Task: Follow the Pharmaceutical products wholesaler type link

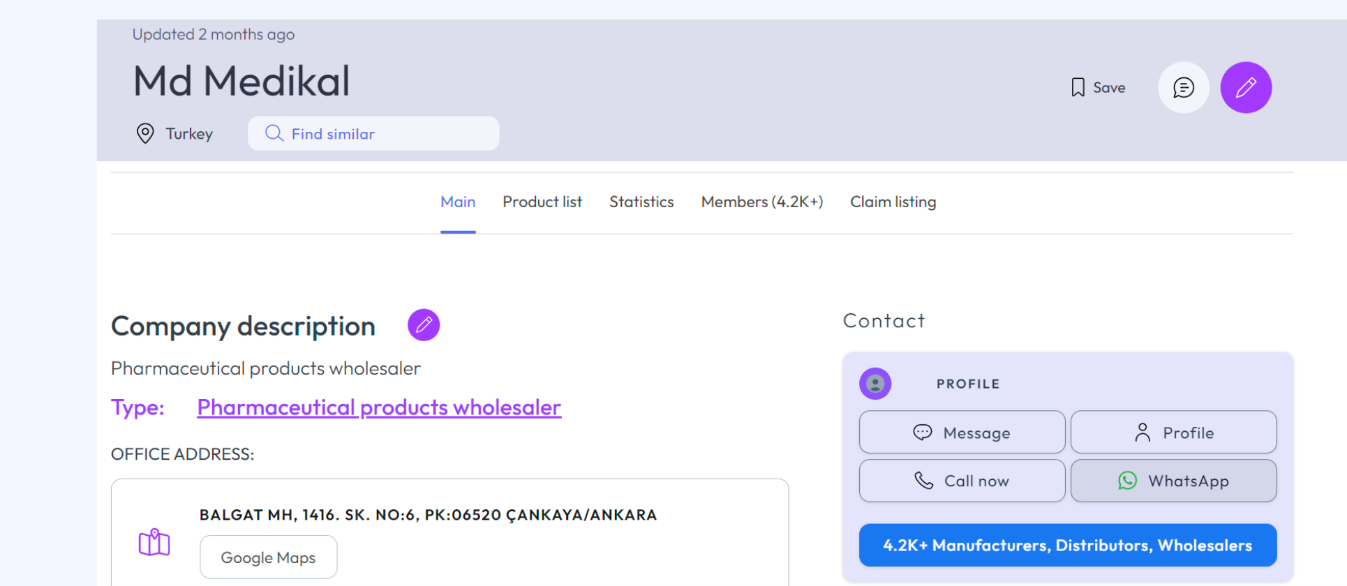Action: [379, 407]
